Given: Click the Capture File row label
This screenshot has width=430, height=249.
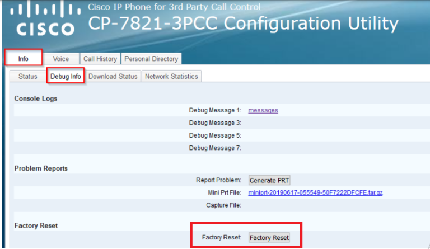Looking at the screenshot, I should tap(222, 205).
